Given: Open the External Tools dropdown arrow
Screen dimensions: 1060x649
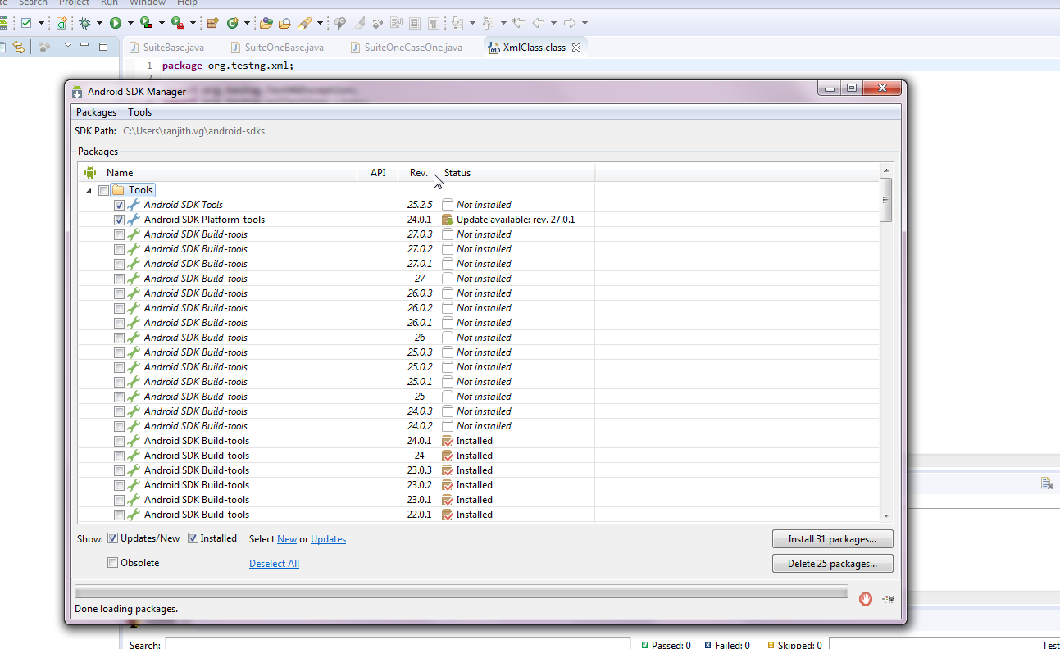Looking at the screenshot, I should (x=193, y=23).
